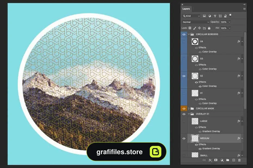This screenshot has width=253, height=168.
Task: Open the Opacity value dropdown arrow
Action: click(230, 22)
